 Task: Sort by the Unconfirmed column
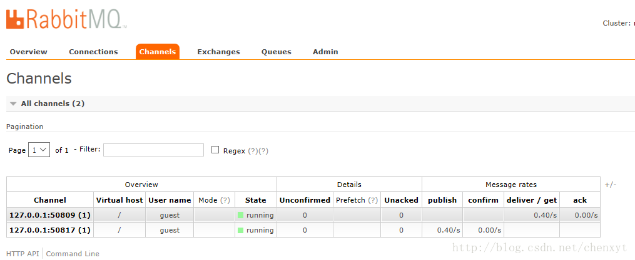click(x=305, y=200)
